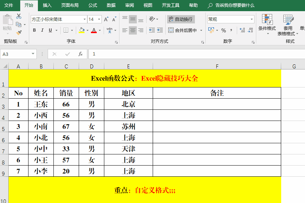Open the 文件 File menu
The width and height of the screenshot is (305, 203).
[9, 5]
